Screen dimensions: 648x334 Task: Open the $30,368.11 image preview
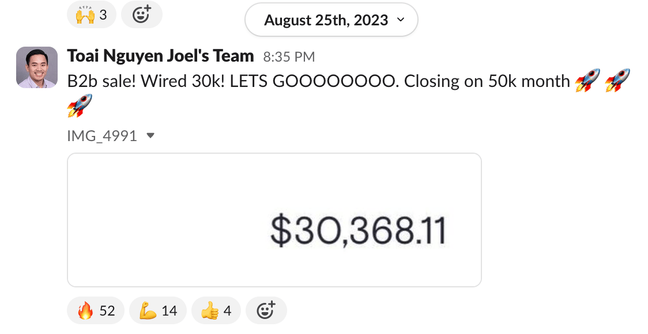tap(274, 220)
